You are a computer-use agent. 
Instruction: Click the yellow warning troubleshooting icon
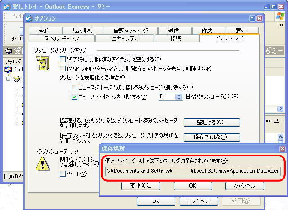click(43, 164)
